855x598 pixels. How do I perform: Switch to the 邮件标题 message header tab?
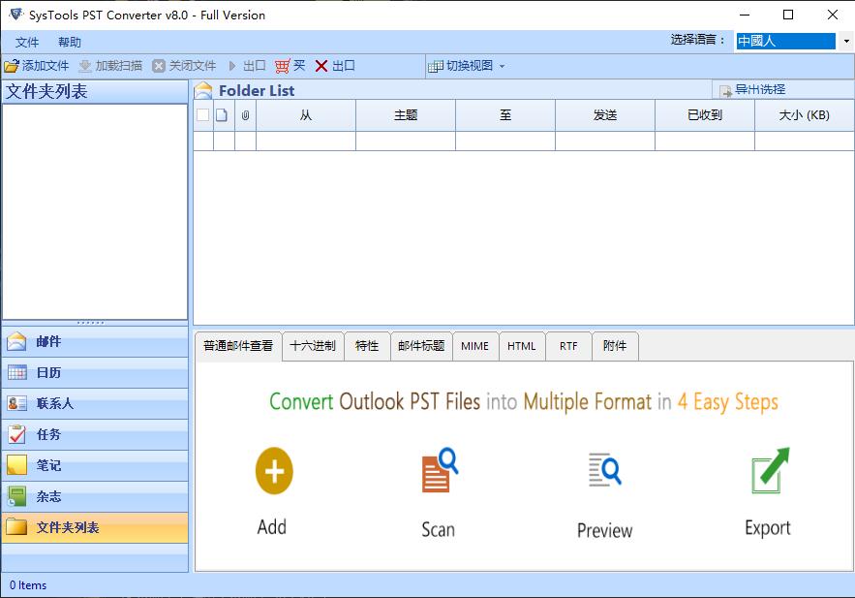[421, 346]
